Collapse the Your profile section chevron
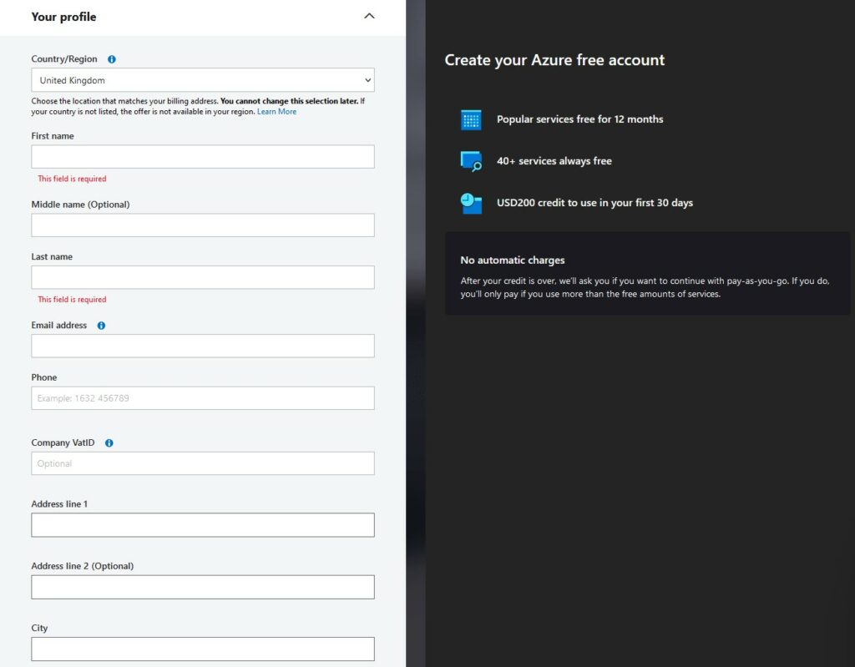This screenshot has width=855, height=667. 369,17
